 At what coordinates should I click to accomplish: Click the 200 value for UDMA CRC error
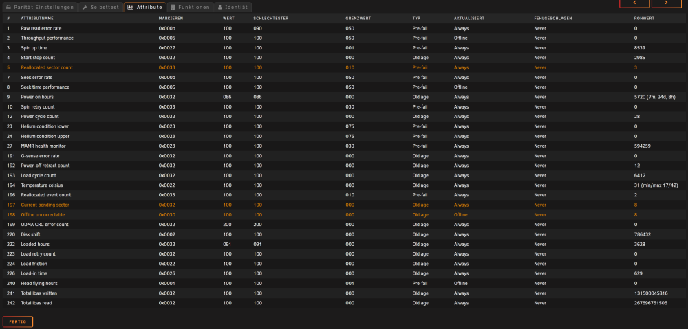[227, 225]
